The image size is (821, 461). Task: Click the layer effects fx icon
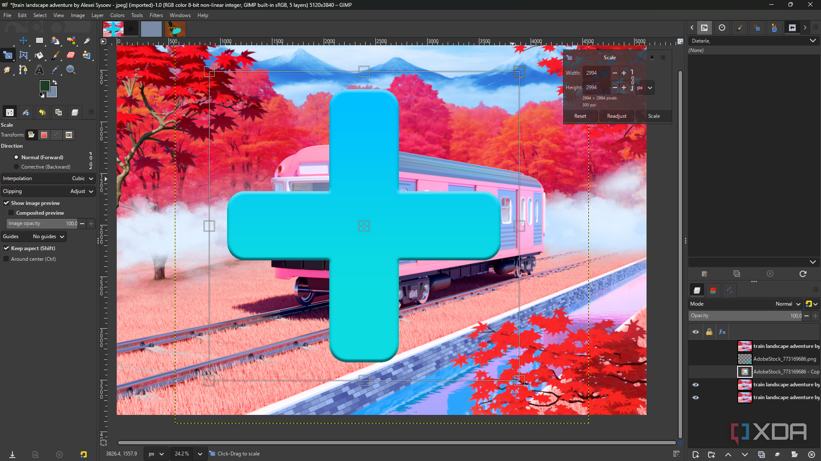pyautogui.click(x=722, y=332)
